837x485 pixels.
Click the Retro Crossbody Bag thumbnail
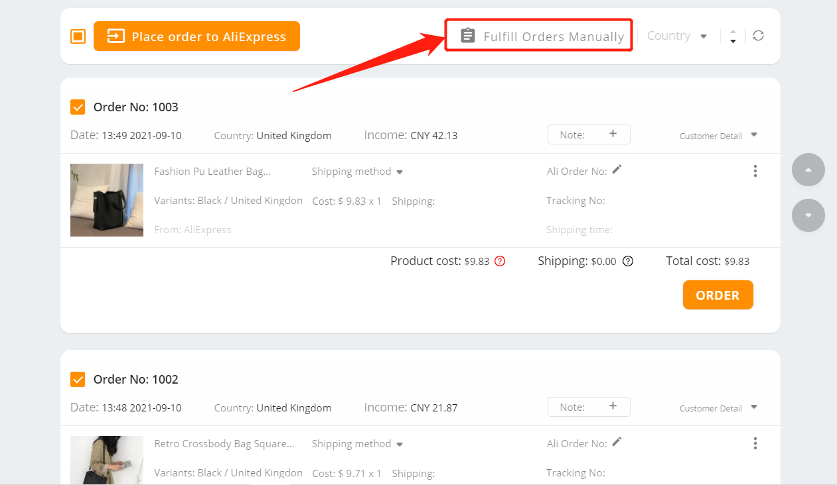click(107, 460)
